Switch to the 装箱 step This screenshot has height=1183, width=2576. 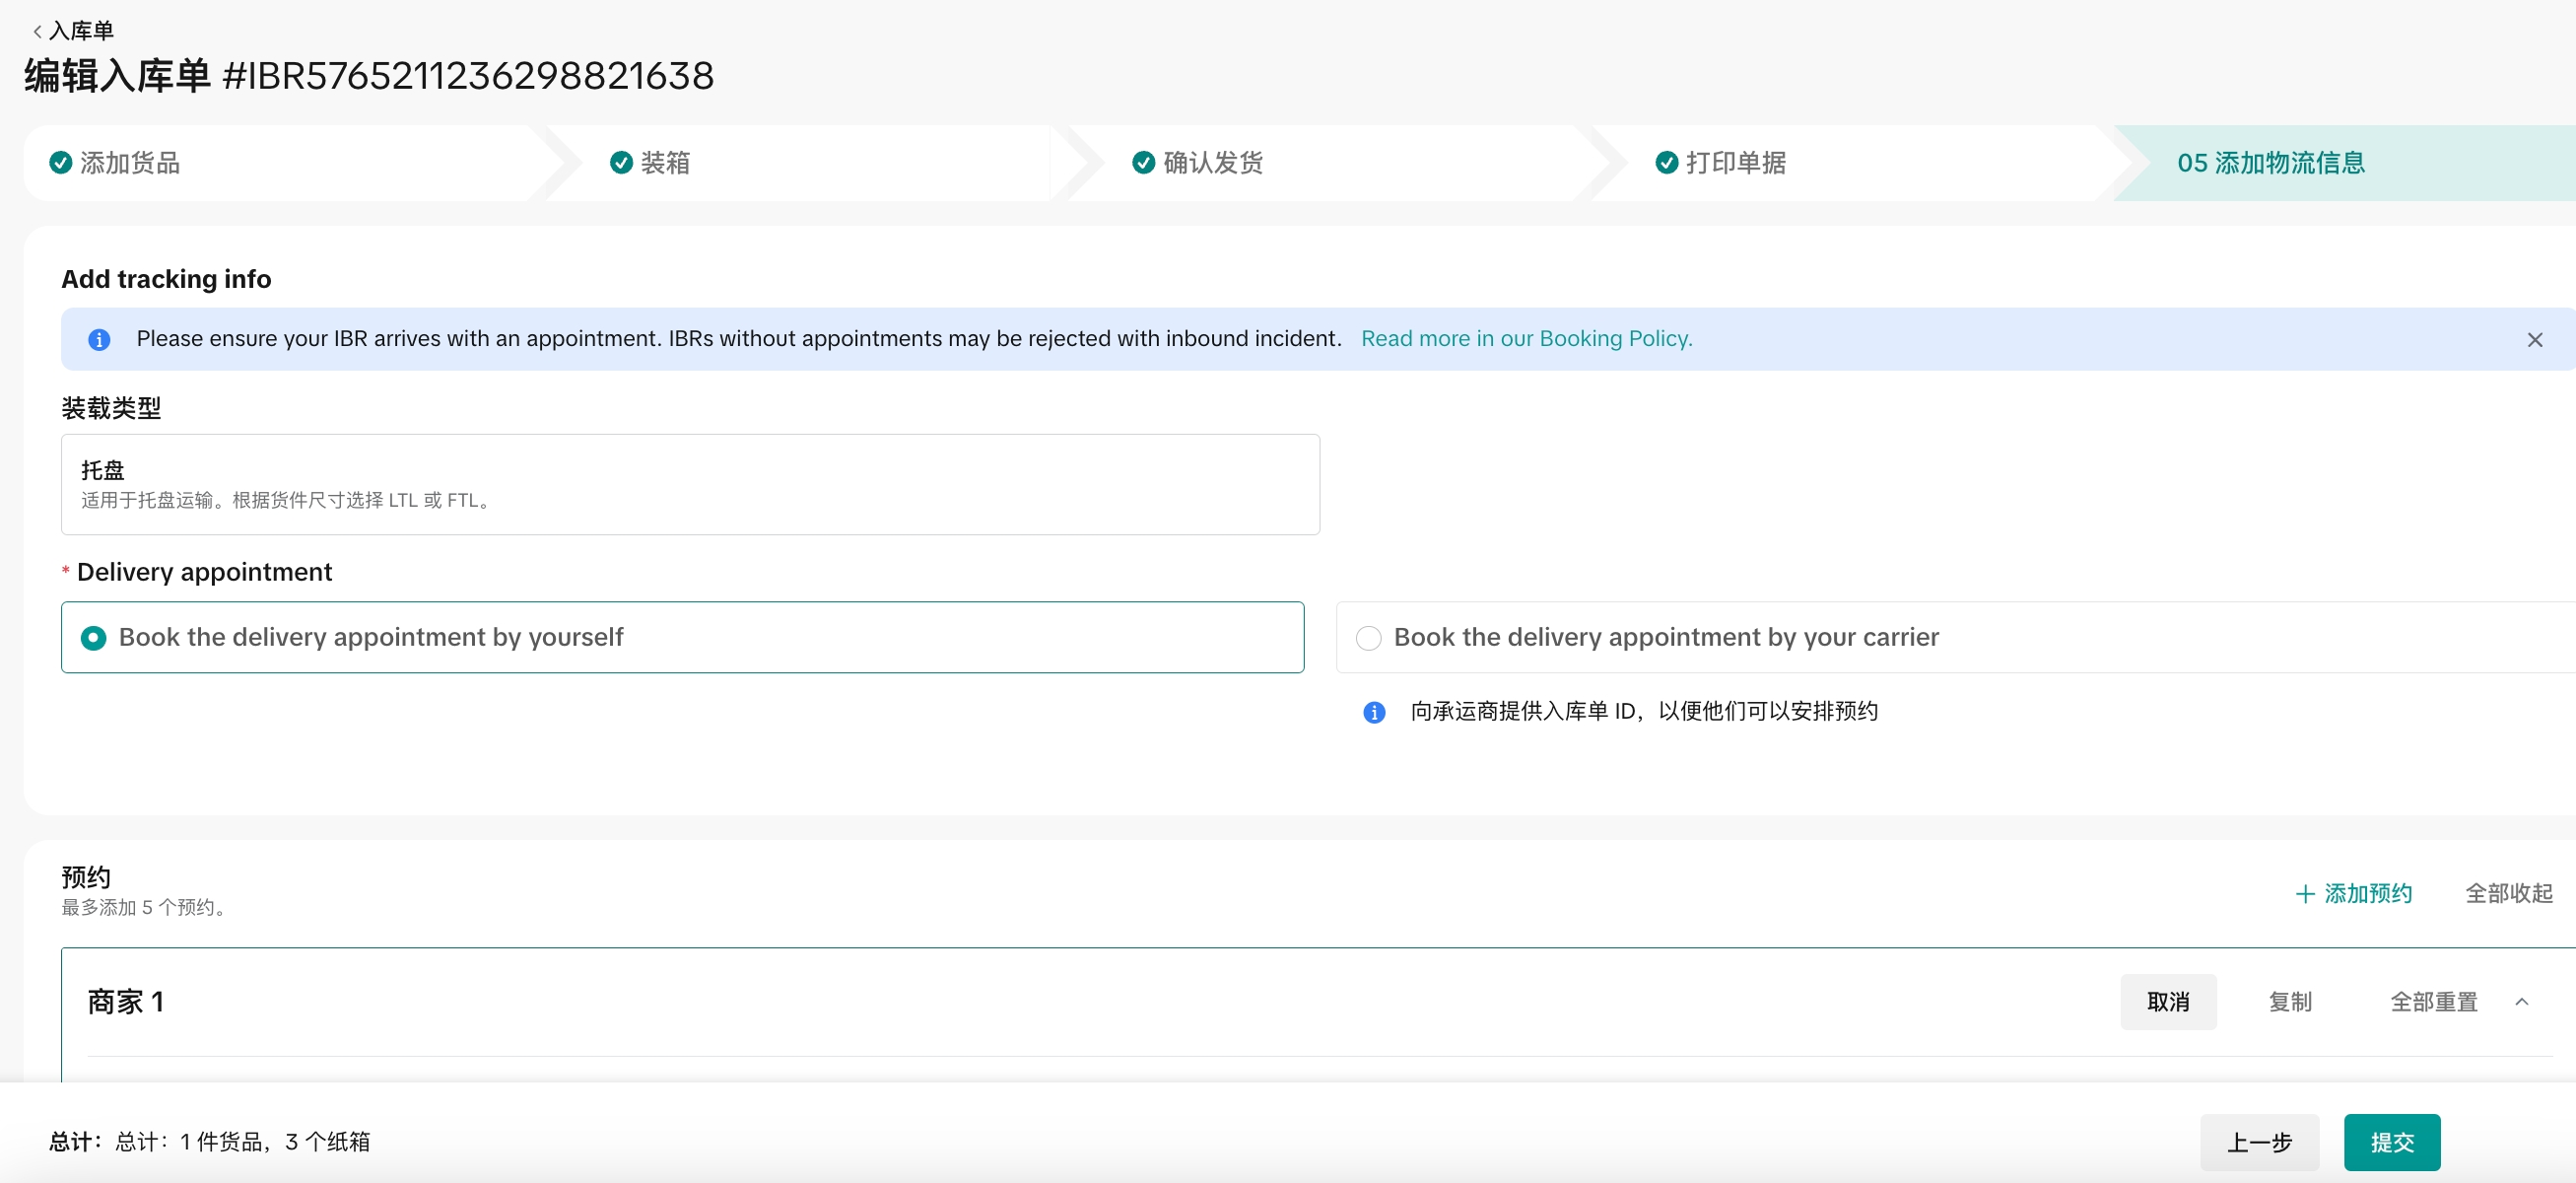tap(665, 162)
